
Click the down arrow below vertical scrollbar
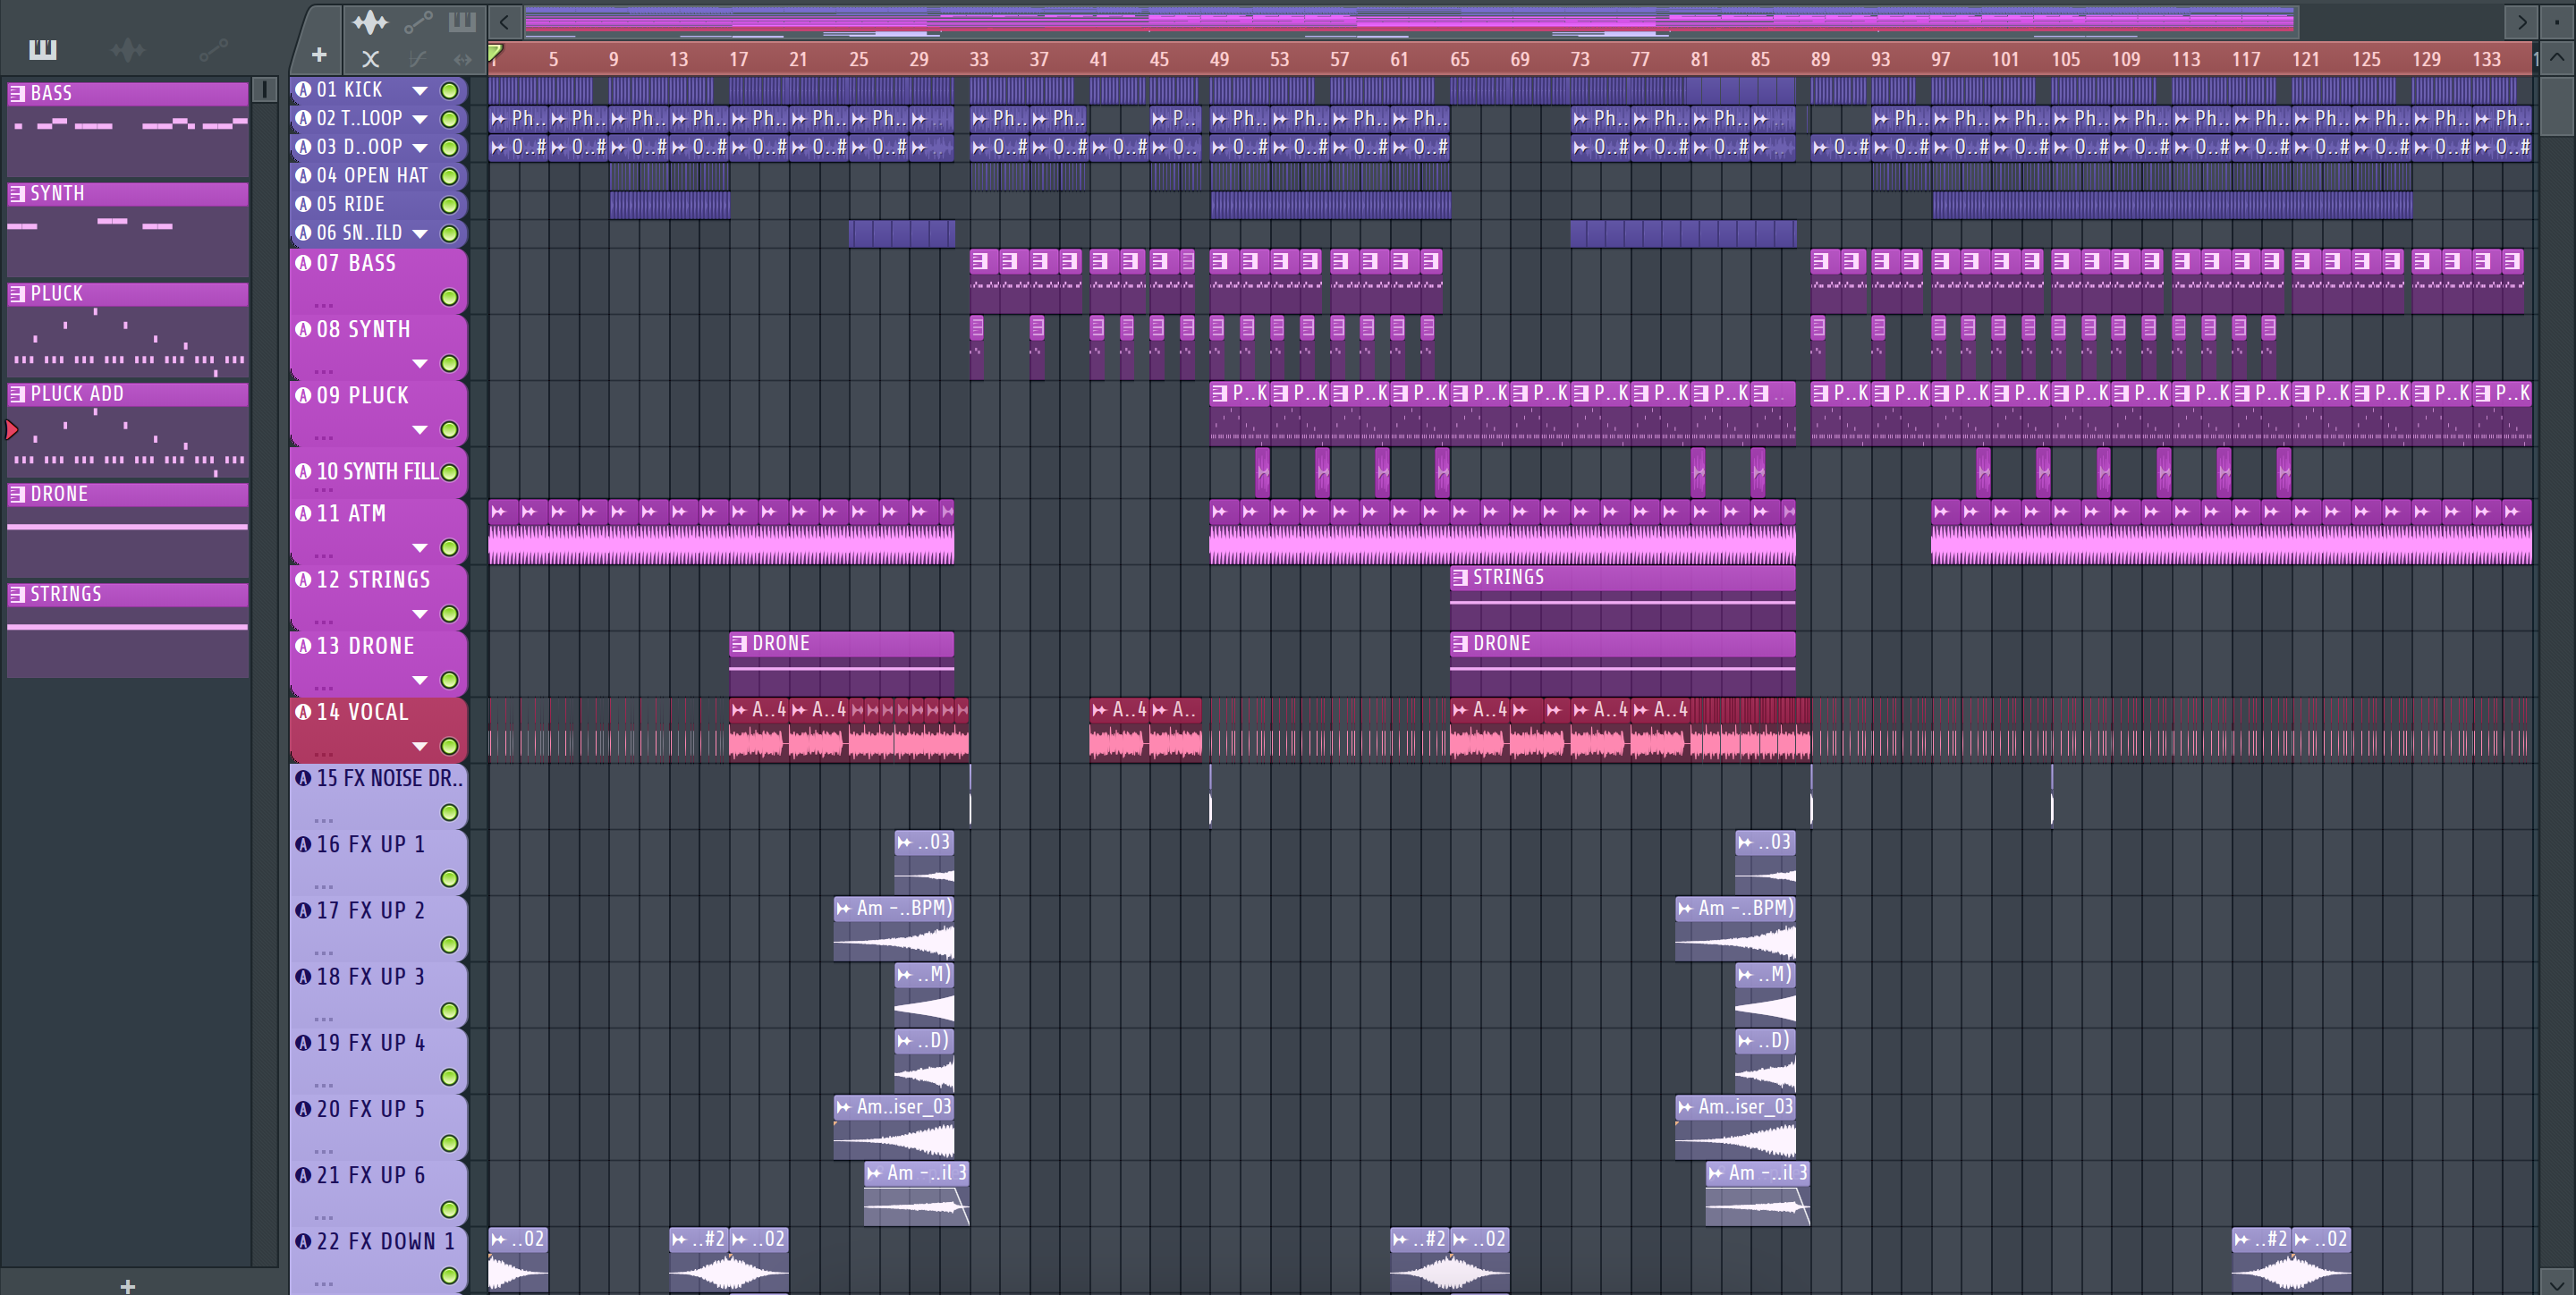2557,1283
